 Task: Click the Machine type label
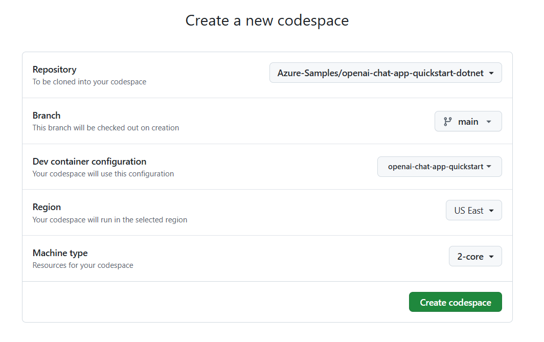(60, 253)
